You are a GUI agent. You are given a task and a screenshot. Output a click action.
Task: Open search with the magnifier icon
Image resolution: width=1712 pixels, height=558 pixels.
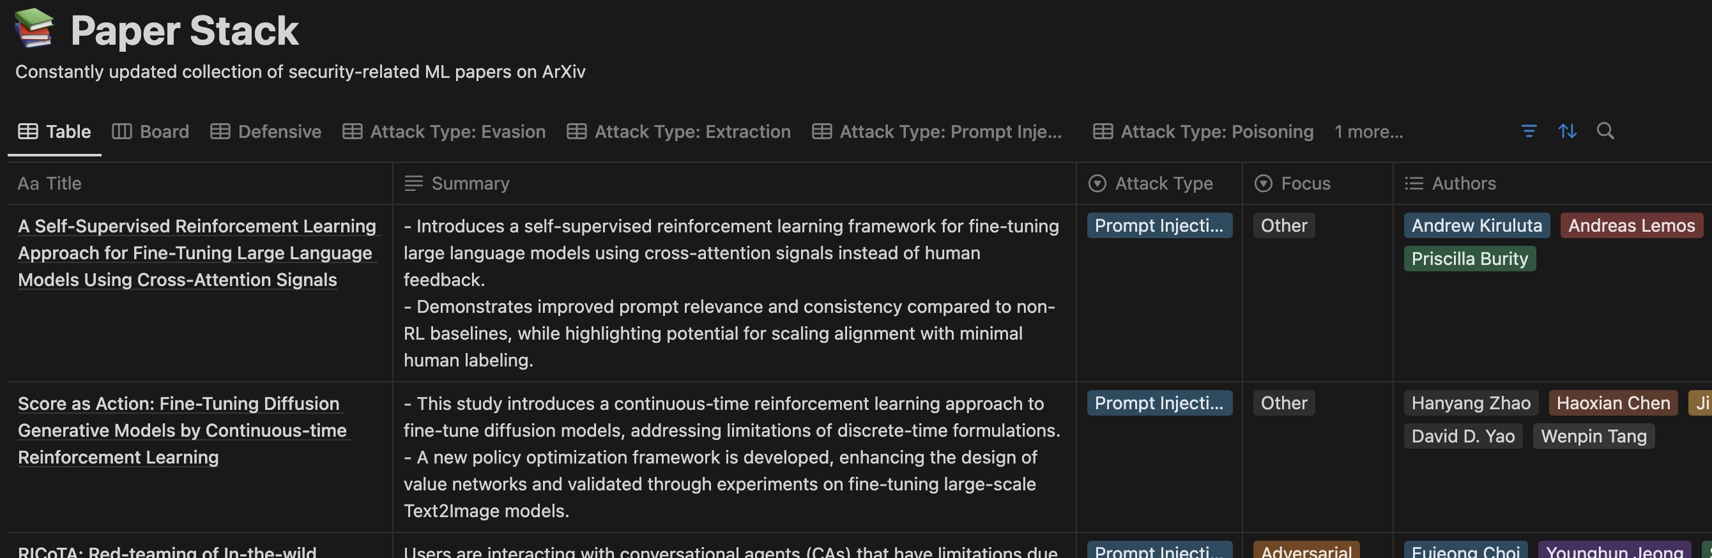[1605, 131]
